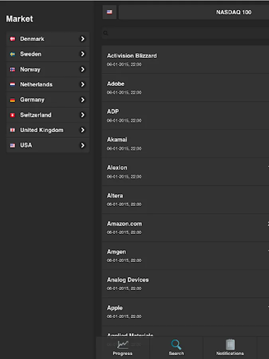Click the US flag button in header
Image resolution: width=269 pixels, height=359 pixels.
pos(110,12)
